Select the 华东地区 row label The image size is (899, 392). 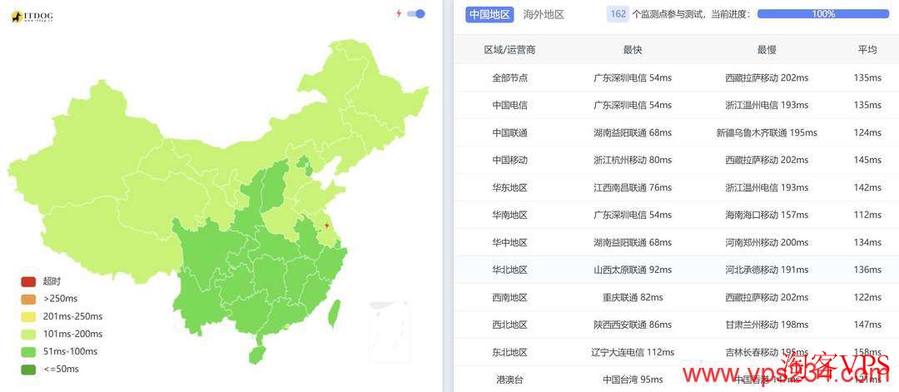tap(509, 187)
